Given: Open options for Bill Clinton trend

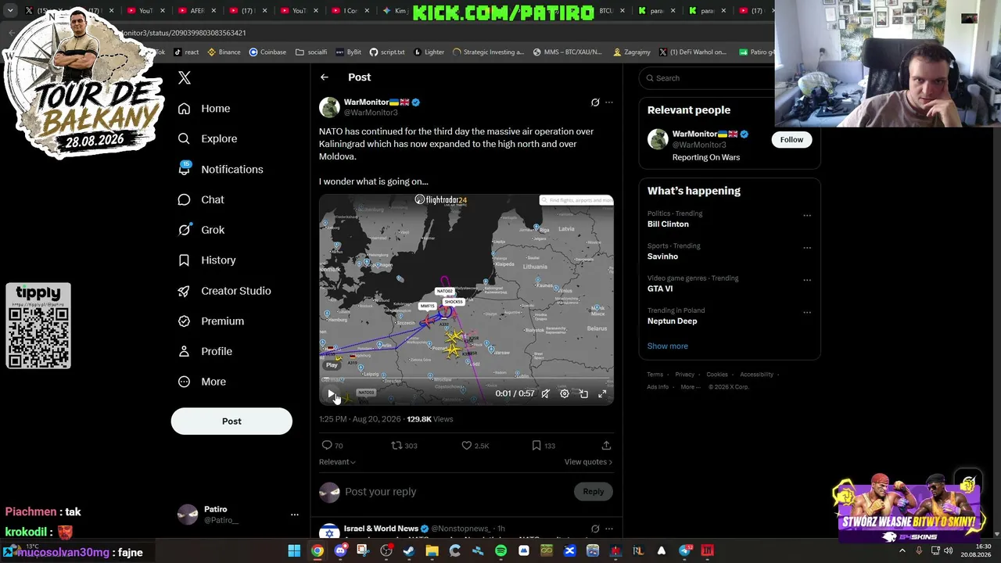Looking at the screenshot, I should point(807,216).
